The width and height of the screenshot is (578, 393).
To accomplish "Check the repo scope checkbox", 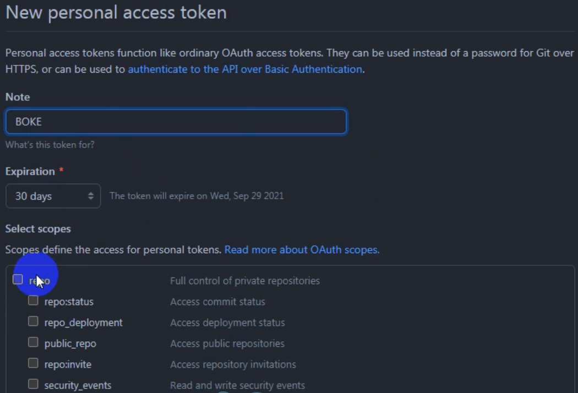I will 18,280.
